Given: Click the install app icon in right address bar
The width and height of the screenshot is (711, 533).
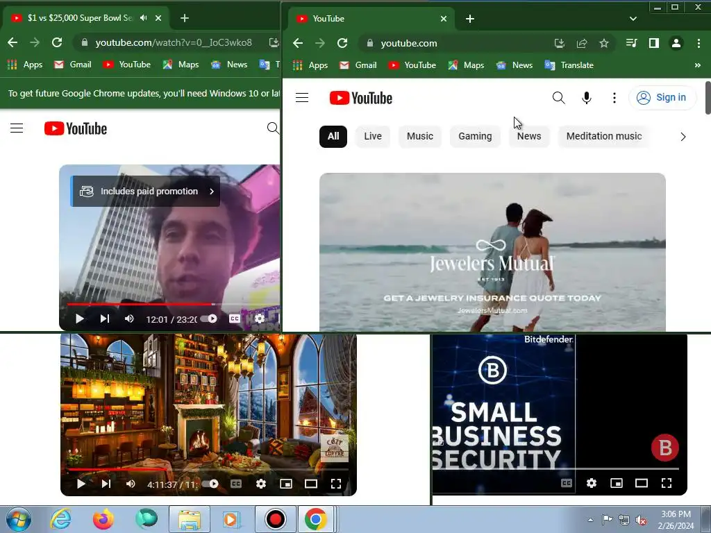Looking at the screenshot, I should (x=560, y=43).
